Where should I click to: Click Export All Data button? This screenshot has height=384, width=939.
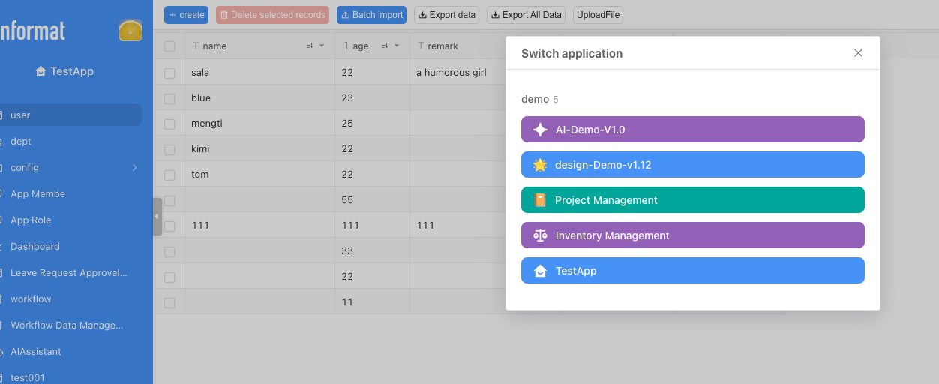coord(526,15)
